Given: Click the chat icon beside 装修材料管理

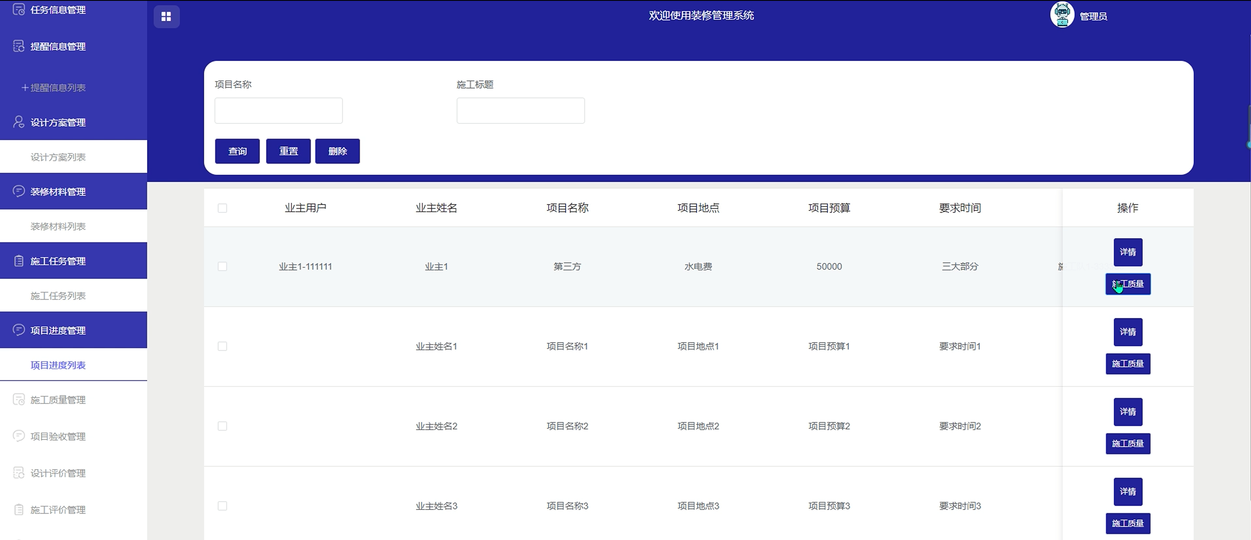Looking at the screenshot, I should (18, 191).
